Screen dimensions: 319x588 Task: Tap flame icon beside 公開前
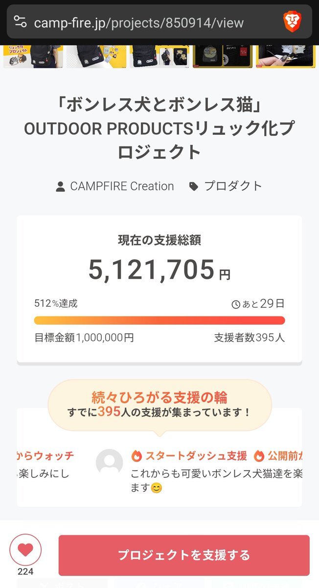(x=259, y=456)
